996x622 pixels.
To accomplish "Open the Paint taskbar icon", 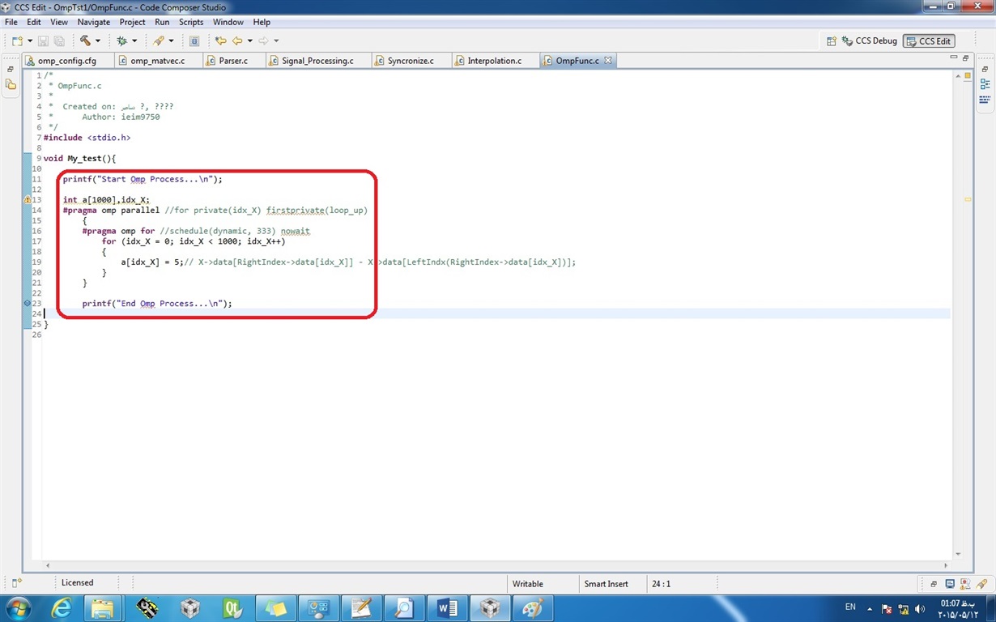I will [x=533, y=607].
